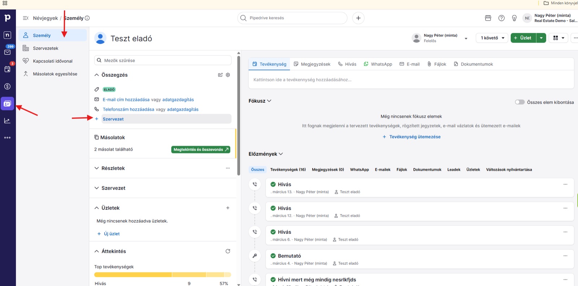The width and height of the screenshot is (578, 286).
Task: Click the Tevékenység ütemezése link
Action: pos(411,137)
